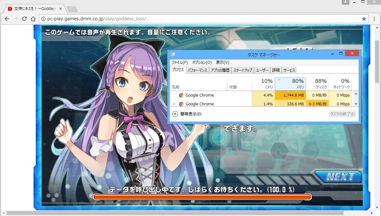View site information icon in address bar
This screenshot has height=216, width=381.
pos(43,19)
